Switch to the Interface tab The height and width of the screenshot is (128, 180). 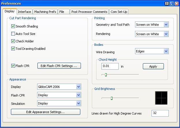point(24,12)
